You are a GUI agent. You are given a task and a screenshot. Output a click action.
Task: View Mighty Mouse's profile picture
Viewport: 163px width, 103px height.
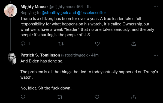[11, 11]
